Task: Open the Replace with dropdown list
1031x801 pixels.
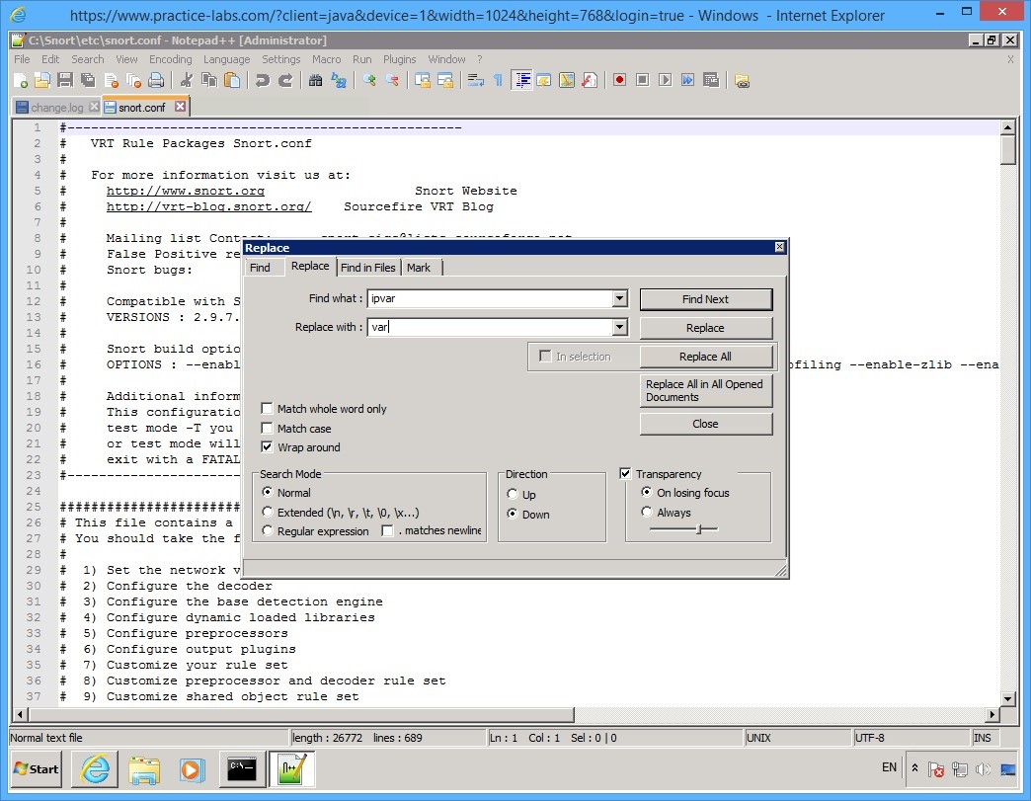Action: point(620,328)
